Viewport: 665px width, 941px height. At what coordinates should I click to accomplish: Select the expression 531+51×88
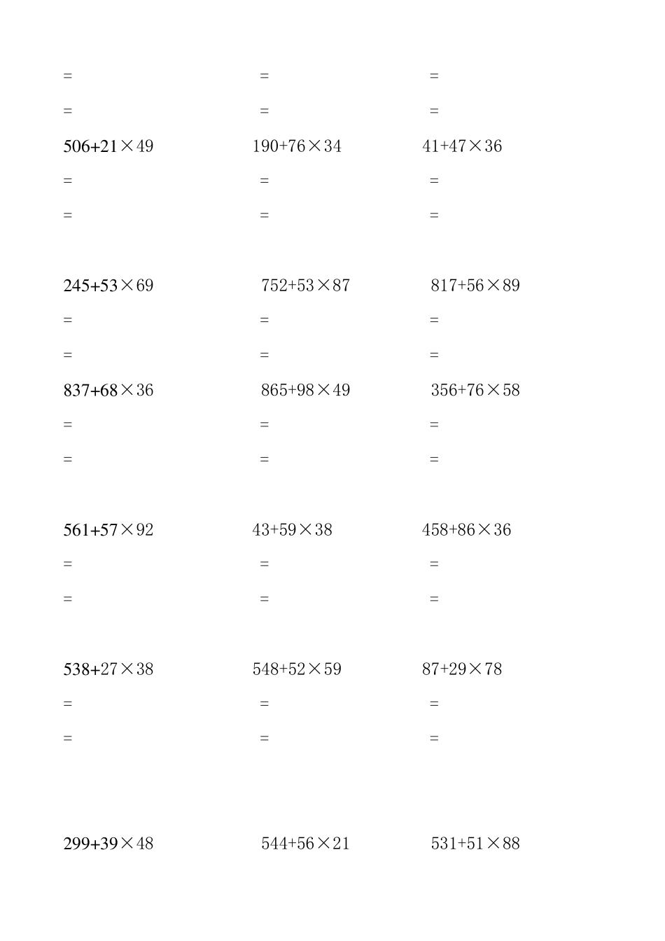point(475,844)
